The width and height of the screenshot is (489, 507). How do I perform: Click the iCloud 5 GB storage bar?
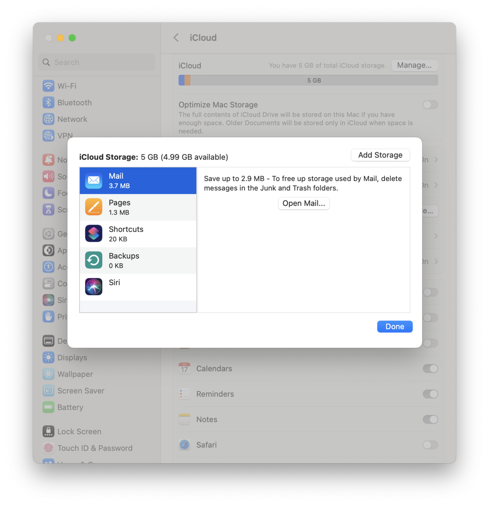pyautogui.click(x=308, y=80)
